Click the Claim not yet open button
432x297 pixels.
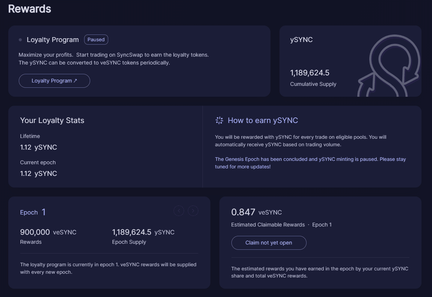[x=269, y=243]
